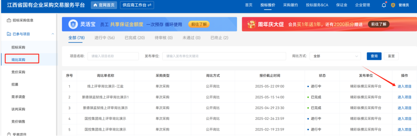
Task: Click the 报价截止时间 column header
Action: pos(270,76)
